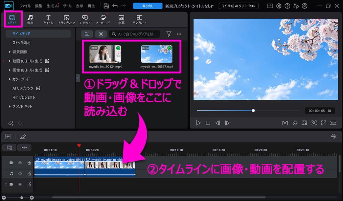343x201 pixels.
Task: Enter full screen preview
Action: tap(324, 123)
